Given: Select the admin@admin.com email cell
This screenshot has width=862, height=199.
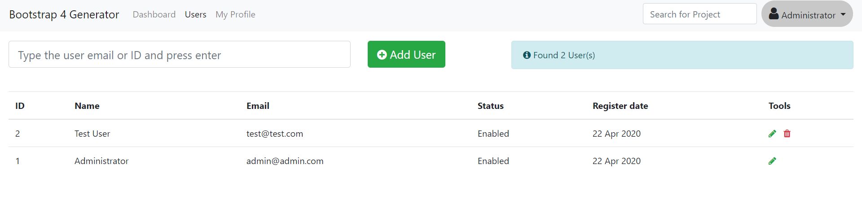Looking at the screenshot, I should coord(285,161).
